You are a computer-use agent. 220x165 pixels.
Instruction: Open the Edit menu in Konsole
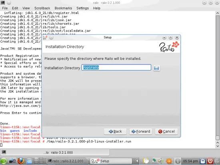point(15,8)
